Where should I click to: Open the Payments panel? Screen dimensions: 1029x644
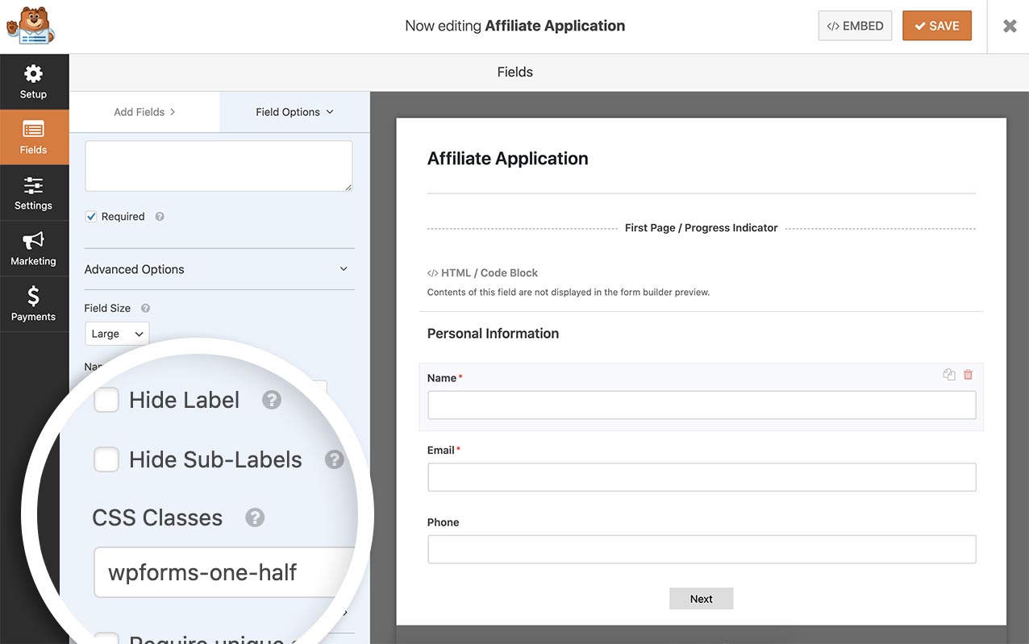click(x=34, y=303)
